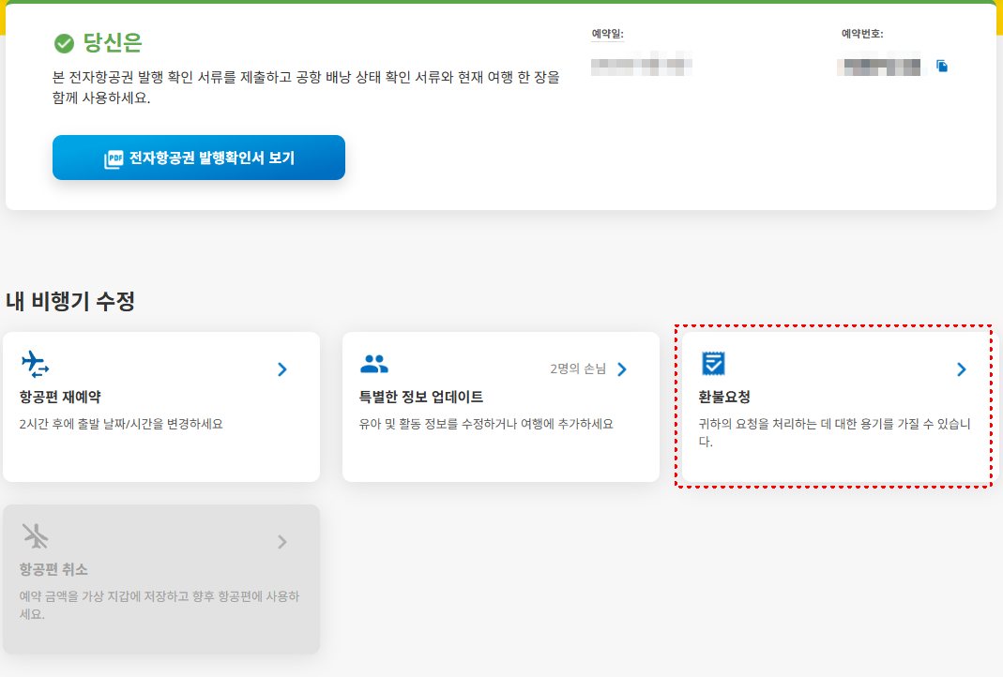Click the 2명의 손님 label
1003x677 pixels.
click(578, 369)
